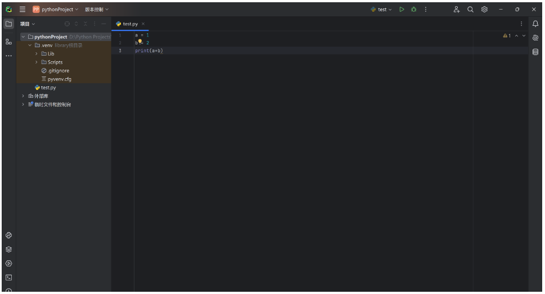Image resolution: width=545 pixels, height=294 pixels.
Task: Open the AI Assistant spiral icon
Action: coord(535,38)
